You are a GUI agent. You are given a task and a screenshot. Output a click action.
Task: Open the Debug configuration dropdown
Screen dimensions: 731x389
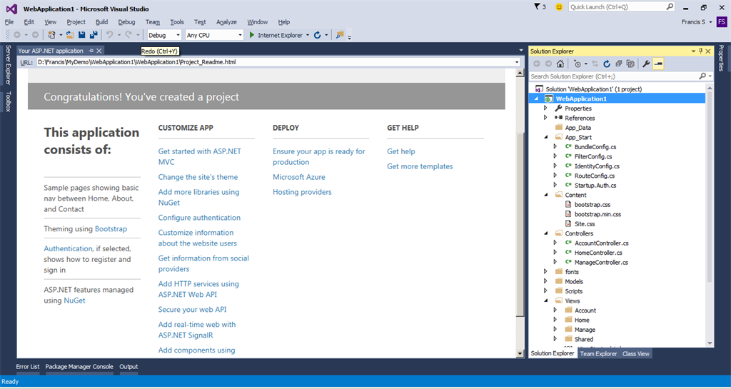[178, 35]
